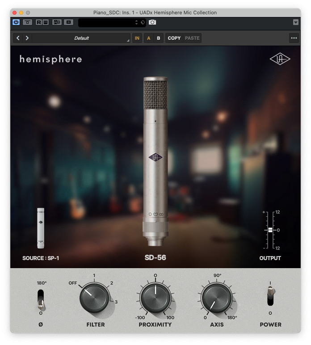Screen dimensions: 311x345
Task: Open the top-right plugin functions dropdown arrow
Action: 296,22
